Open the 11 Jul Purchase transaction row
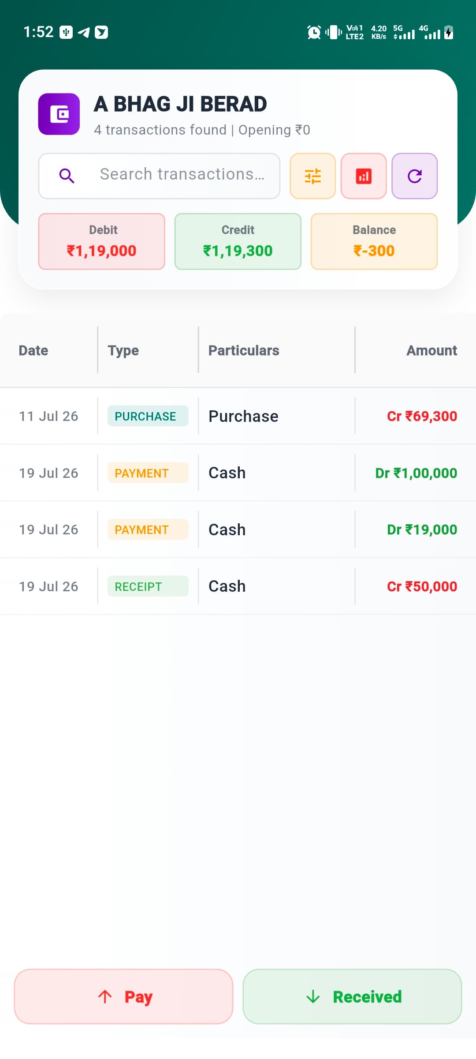 tap(238, 416)
